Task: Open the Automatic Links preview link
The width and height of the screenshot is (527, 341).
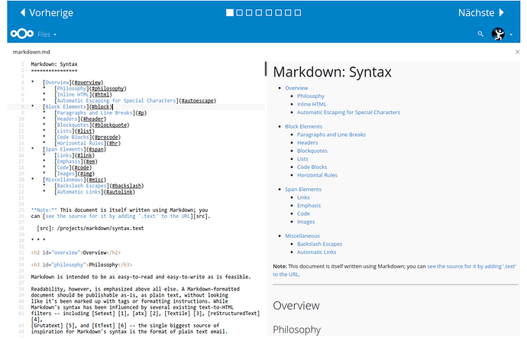Action: click(x=317, y=252)
